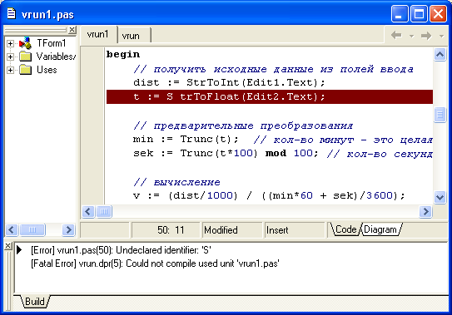The height and width of the screenshot is (315, 452).
Task: Click the Variables folder icon
Action: 25,57
